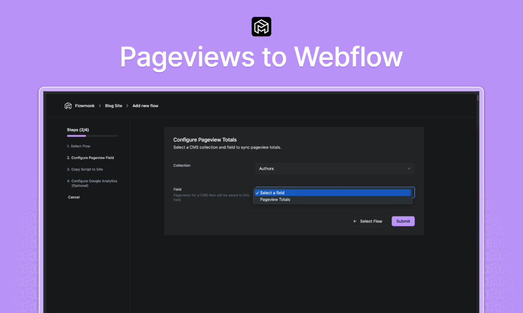The width and height of the screenshot is (523, 313).
Task: Select step 2. Configure Pageview Field
Action: coord(91,158)
